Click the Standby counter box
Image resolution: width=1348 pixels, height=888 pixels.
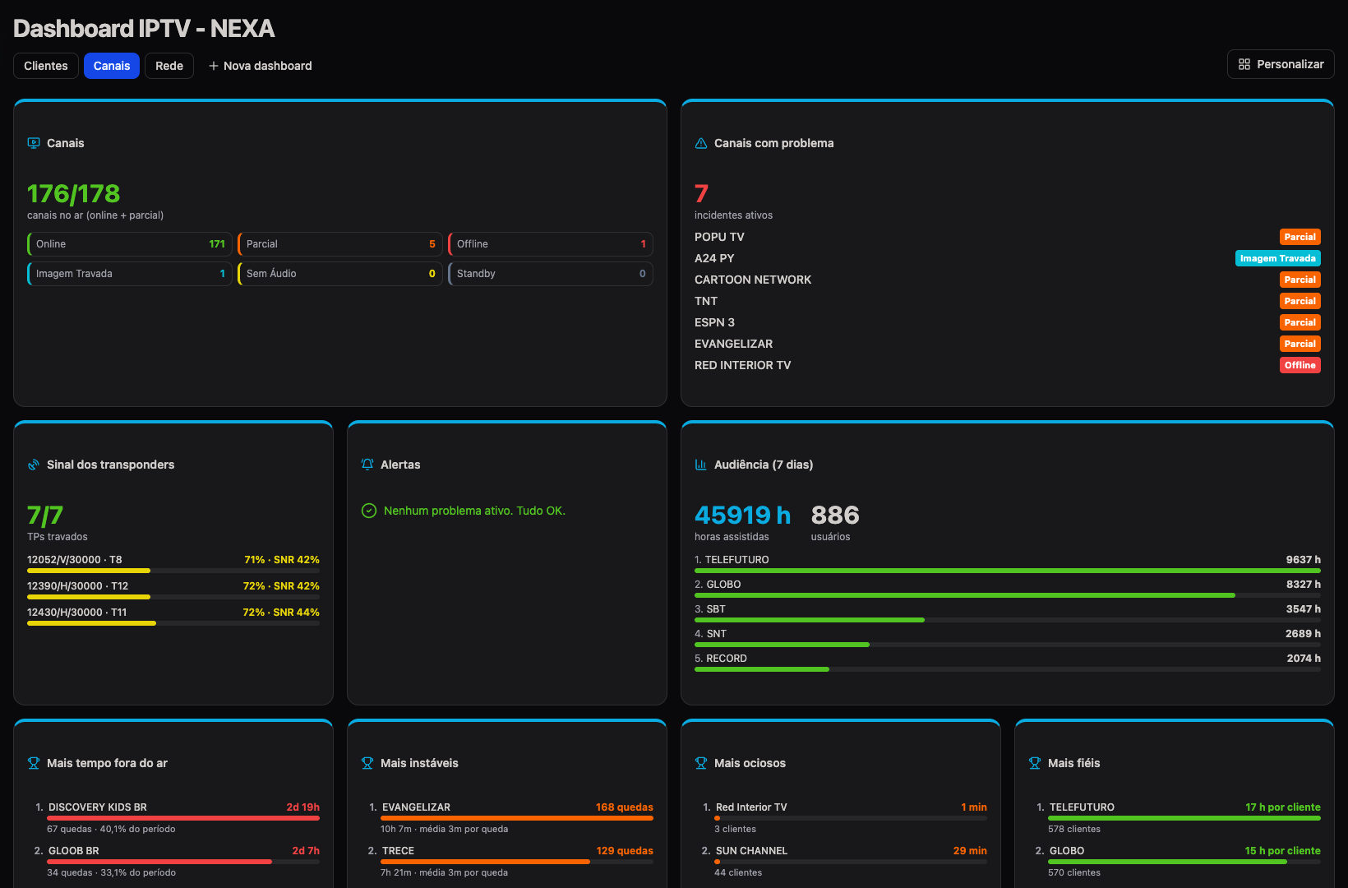551,274
